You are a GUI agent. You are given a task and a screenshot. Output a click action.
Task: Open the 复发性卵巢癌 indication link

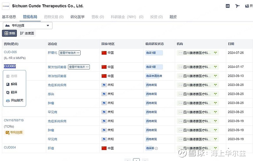(57, 67)
